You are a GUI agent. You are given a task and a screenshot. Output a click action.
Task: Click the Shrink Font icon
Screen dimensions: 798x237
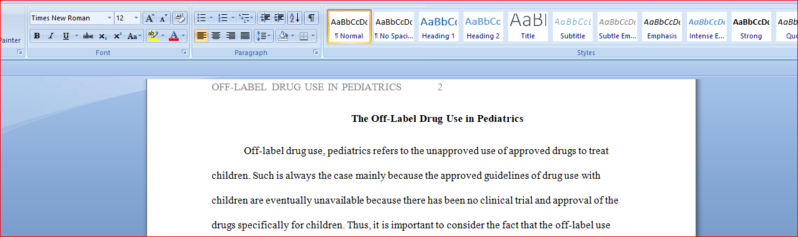point(163,18)
